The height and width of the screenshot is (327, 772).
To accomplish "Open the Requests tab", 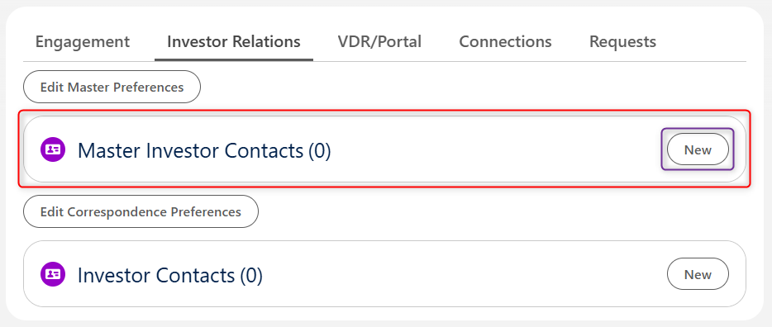I will (623, 42).
